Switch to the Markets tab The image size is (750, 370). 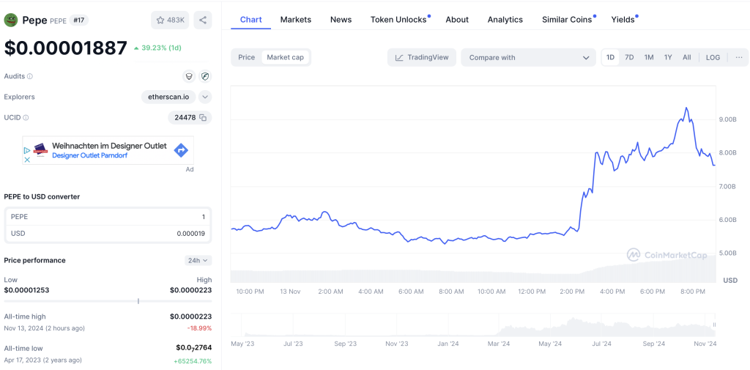tap(296, 20)
